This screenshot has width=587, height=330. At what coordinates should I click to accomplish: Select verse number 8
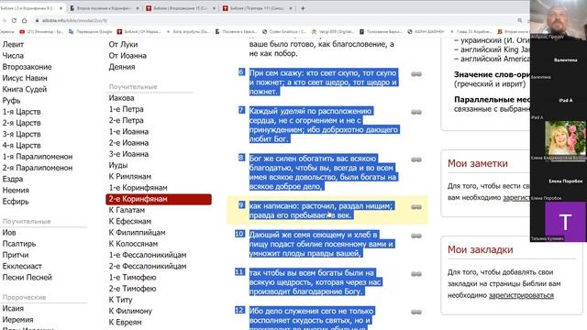click(x=241, y=158)
